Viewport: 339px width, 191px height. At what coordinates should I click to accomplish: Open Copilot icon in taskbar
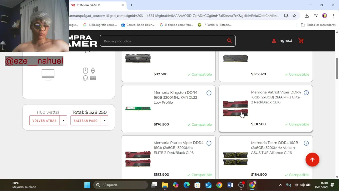pyautogui.click(x=176, y=185)
